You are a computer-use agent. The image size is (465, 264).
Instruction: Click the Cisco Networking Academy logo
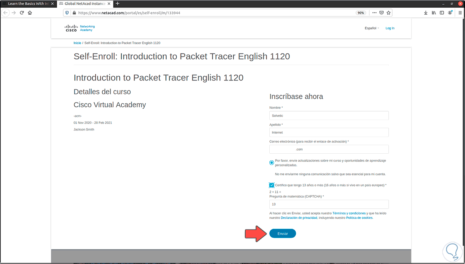click(x=80, y=28)
